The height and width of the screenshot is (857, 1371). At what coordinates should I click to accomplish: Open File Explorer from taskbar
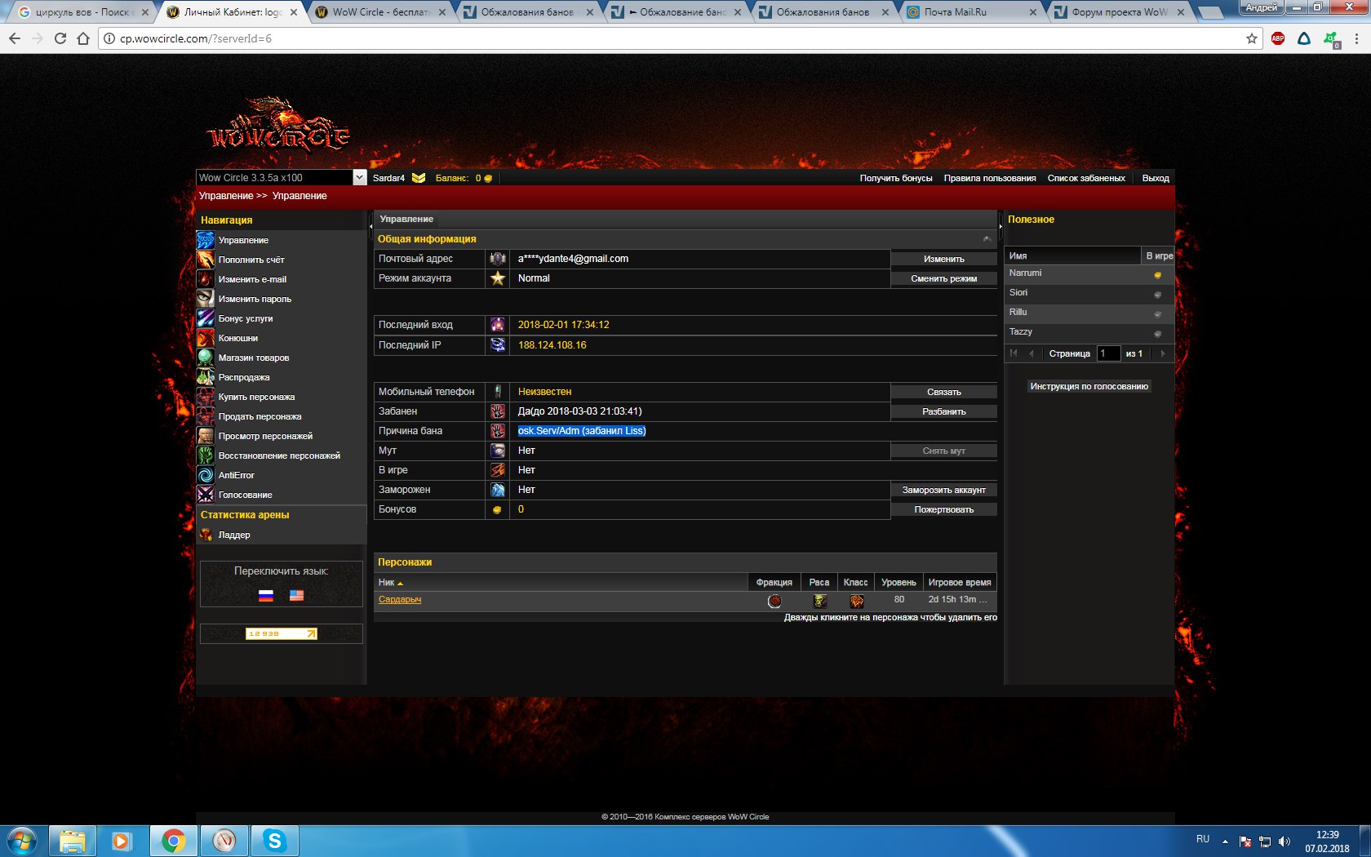point(73,841)
